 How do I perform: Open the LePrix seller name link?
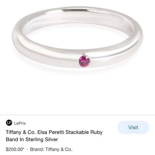pyautogui.click(x=20, y=123)
